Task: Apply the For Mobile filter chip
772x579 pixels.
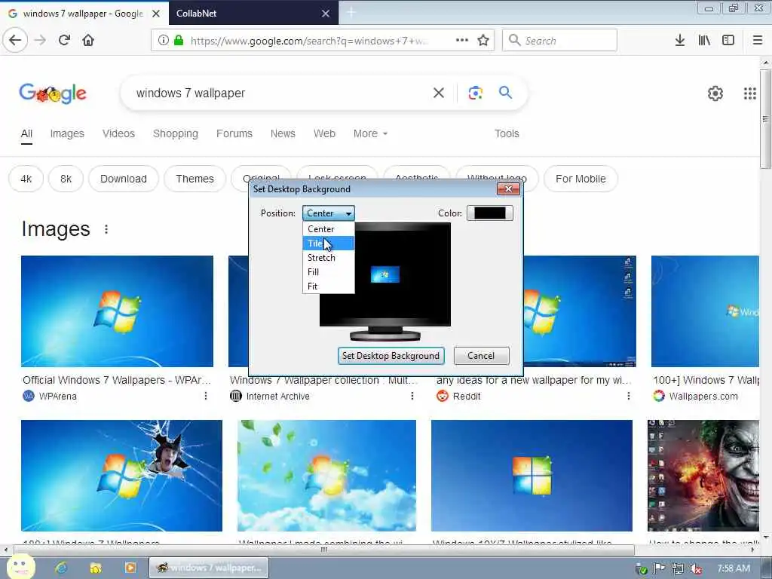Action: (x=581, y=179)
